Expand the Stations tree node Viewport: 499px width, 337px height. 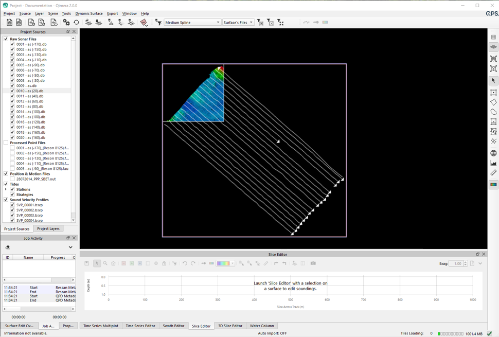(x=6, y=189)
